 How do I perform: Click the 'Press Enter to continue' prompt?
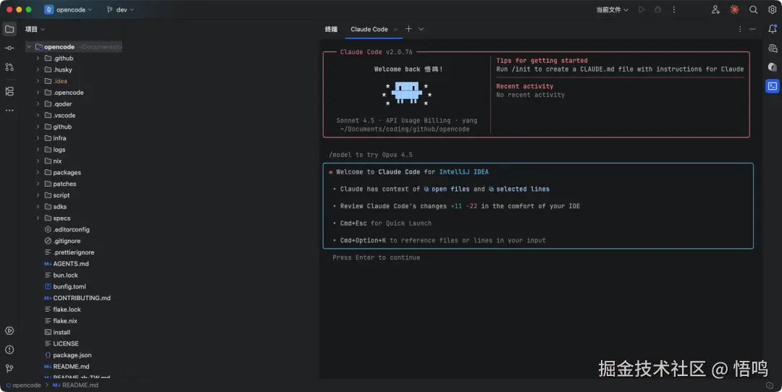[x=376, y=257]
